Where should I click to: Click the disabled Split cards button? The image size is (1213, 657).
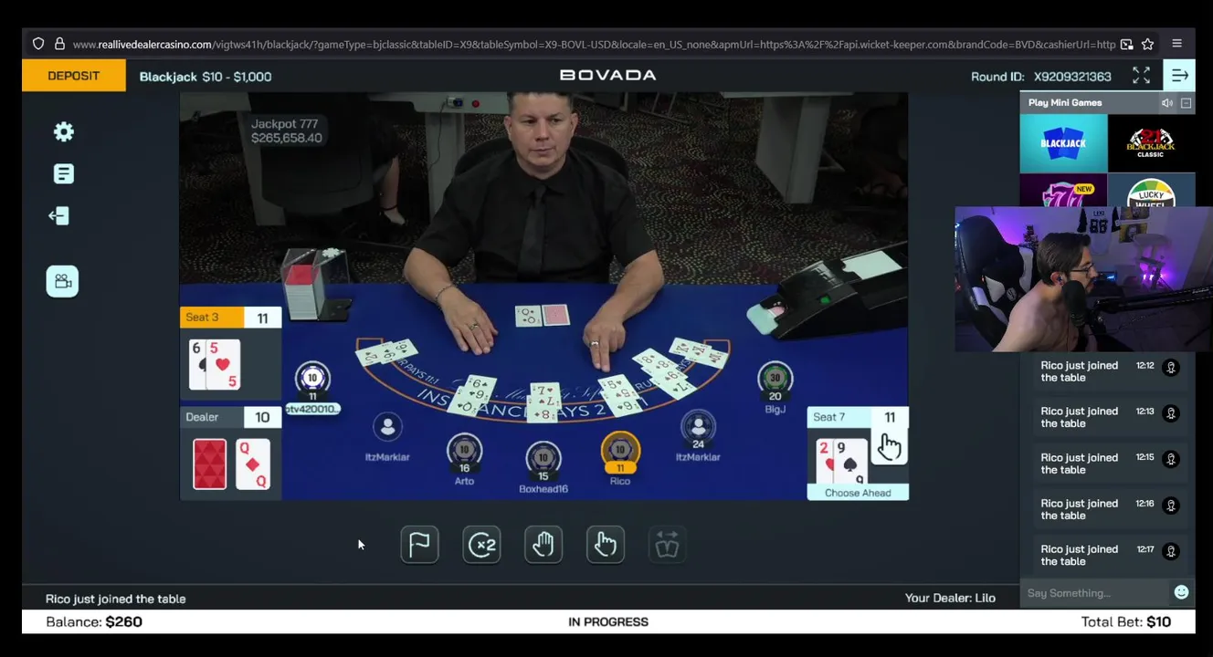[x=668, y=545]
